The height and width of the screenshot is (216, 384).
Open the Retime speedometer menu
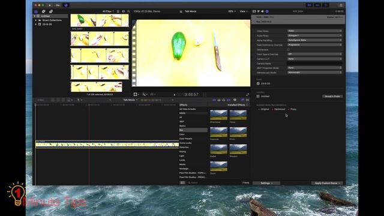point(153,94)
